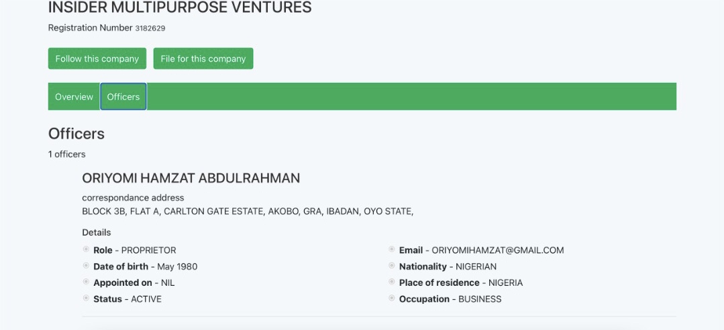Click the ORIYOMIHAMZAT@GMAIL.COM email address

click(x=497, y=250)
